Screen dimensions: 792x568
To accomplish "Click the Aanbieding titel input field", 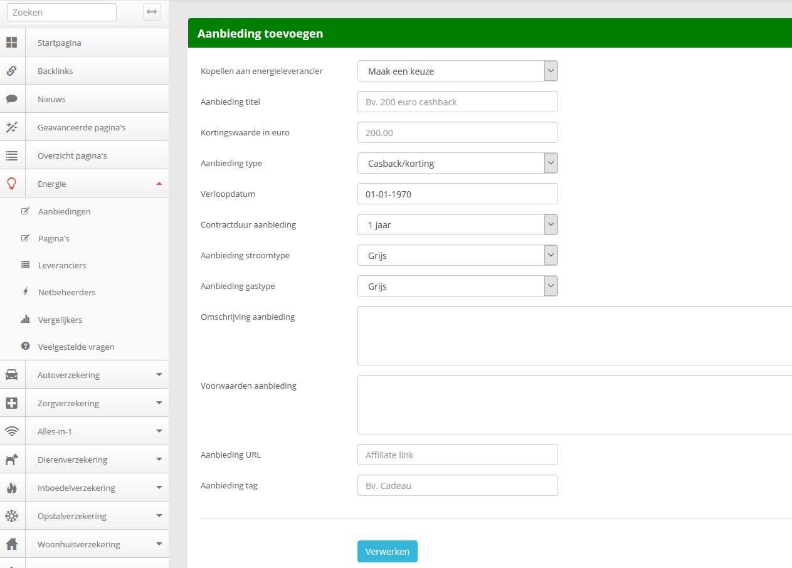I will (x=458, y=102).
